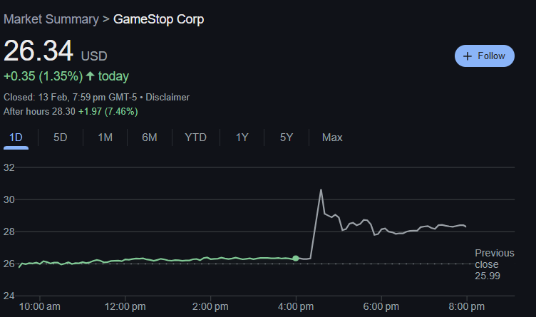Click the 10:00 am axis label
This screenshot has width=536, height=317.
[40, 306]
